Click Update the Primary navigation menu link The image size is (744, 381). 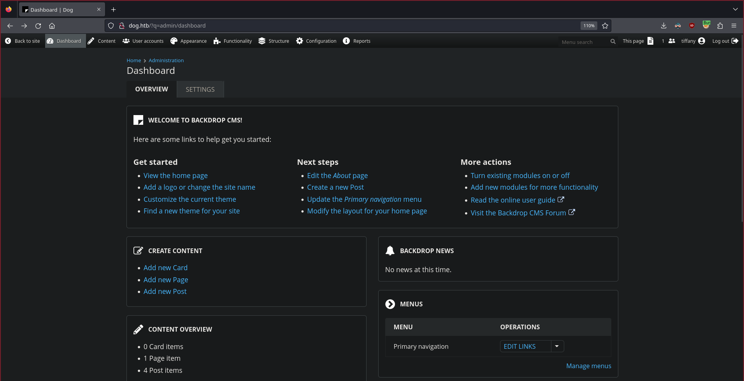[x=364, y=199]
